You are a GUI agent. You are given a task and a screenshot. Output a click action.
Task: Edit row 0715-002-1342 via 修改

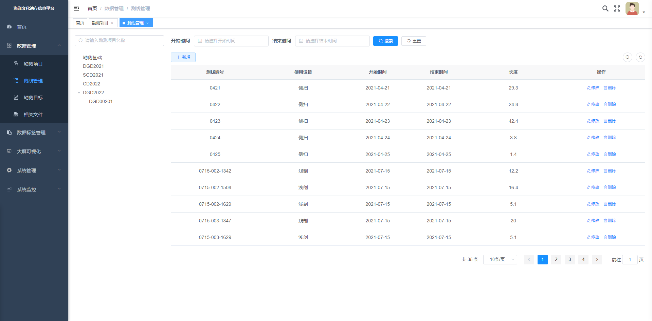[x=593, y=171]
